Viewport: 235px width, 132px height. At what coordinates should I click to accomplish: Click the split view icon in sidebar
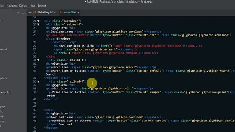(x=23, y=13)
